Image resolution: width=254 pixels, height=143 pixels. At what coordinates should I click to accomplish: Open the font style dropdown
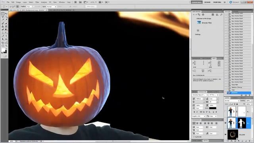click(214, 95)
